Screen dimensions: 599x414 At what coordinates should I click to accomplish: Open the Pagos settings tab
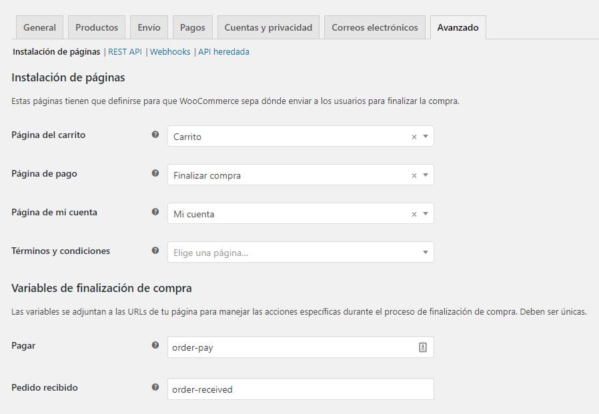(x=192, y=27)
